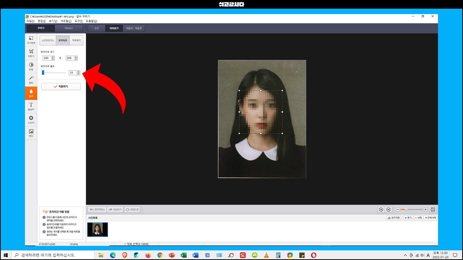Click the 원본으로 restore original button

(132, 209)
